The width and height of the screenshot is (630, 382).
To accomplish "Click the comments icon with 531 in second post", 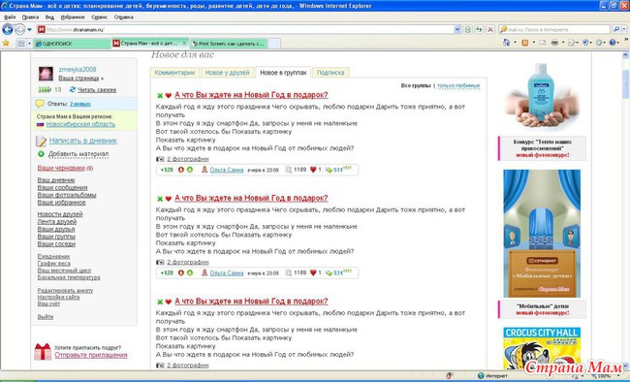I will (x=329, y=273).
